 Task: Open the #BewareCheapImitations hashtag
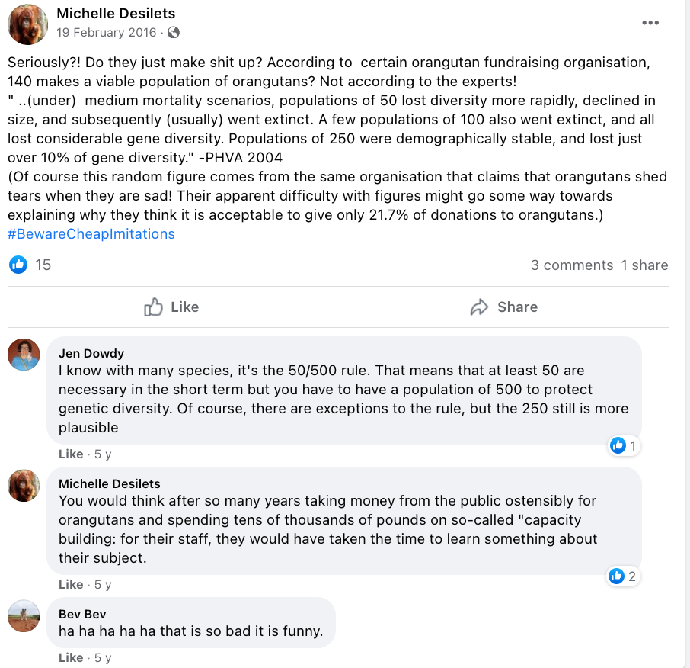tap(91, 233)
